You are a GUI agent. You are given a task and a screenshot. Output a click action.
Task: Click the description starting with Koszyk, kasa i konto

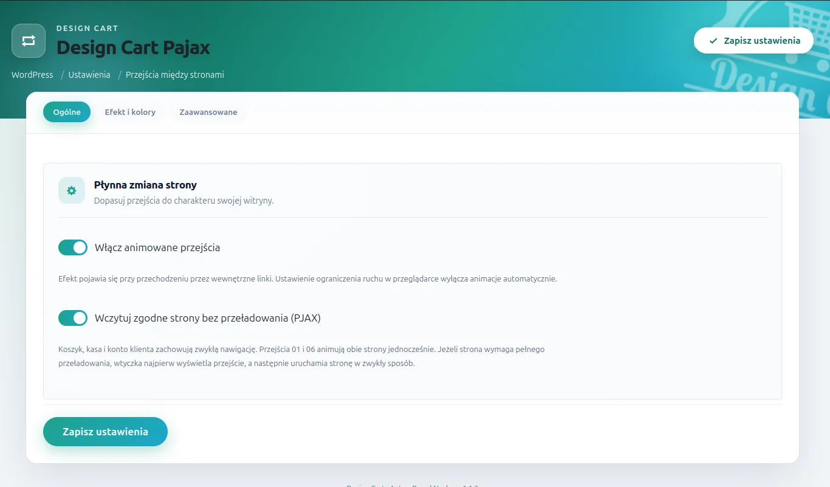(301, 356)
